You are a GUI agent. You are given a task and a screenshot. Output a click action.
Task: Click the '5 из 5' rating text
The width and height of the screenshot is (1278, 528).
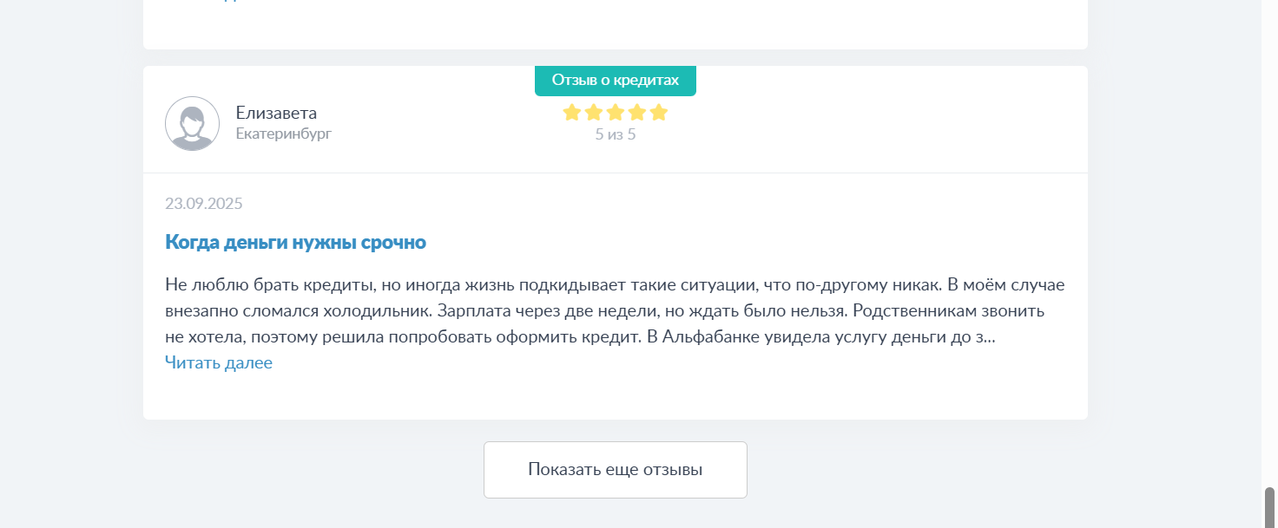[616, 135]
